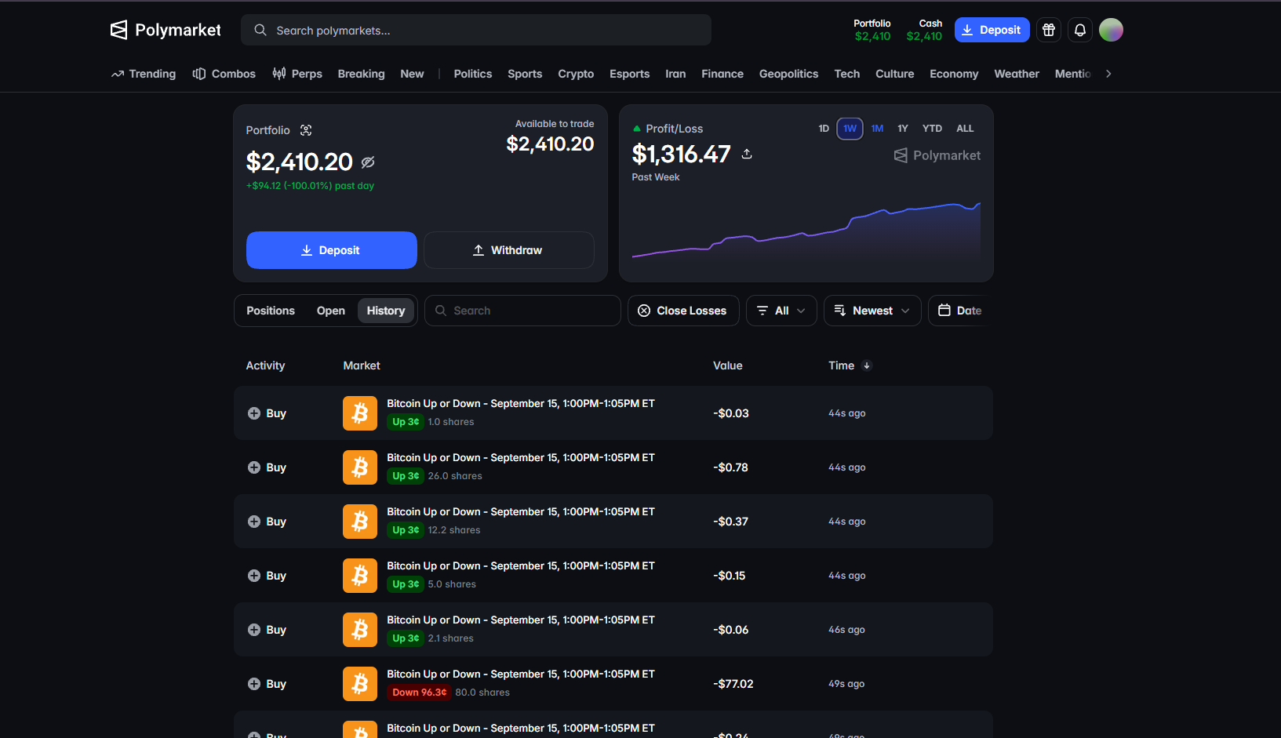This screenshot has height=738, width=1281.
Task: Select the ALL profit range
Action: pyautogui.click(x=965, y=129)
